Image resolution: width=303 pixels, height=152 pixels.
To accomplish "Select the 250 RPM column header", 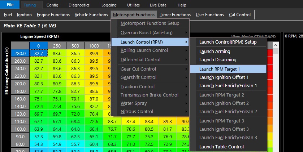I will tap(57, 46).
